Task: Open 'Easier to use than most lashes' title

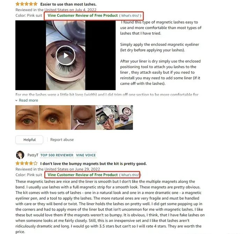Action: pos(68,4)
